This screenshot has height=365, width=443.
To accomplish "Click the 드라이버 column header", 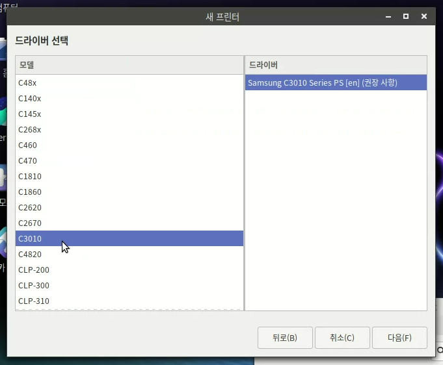I will [336, 65].
